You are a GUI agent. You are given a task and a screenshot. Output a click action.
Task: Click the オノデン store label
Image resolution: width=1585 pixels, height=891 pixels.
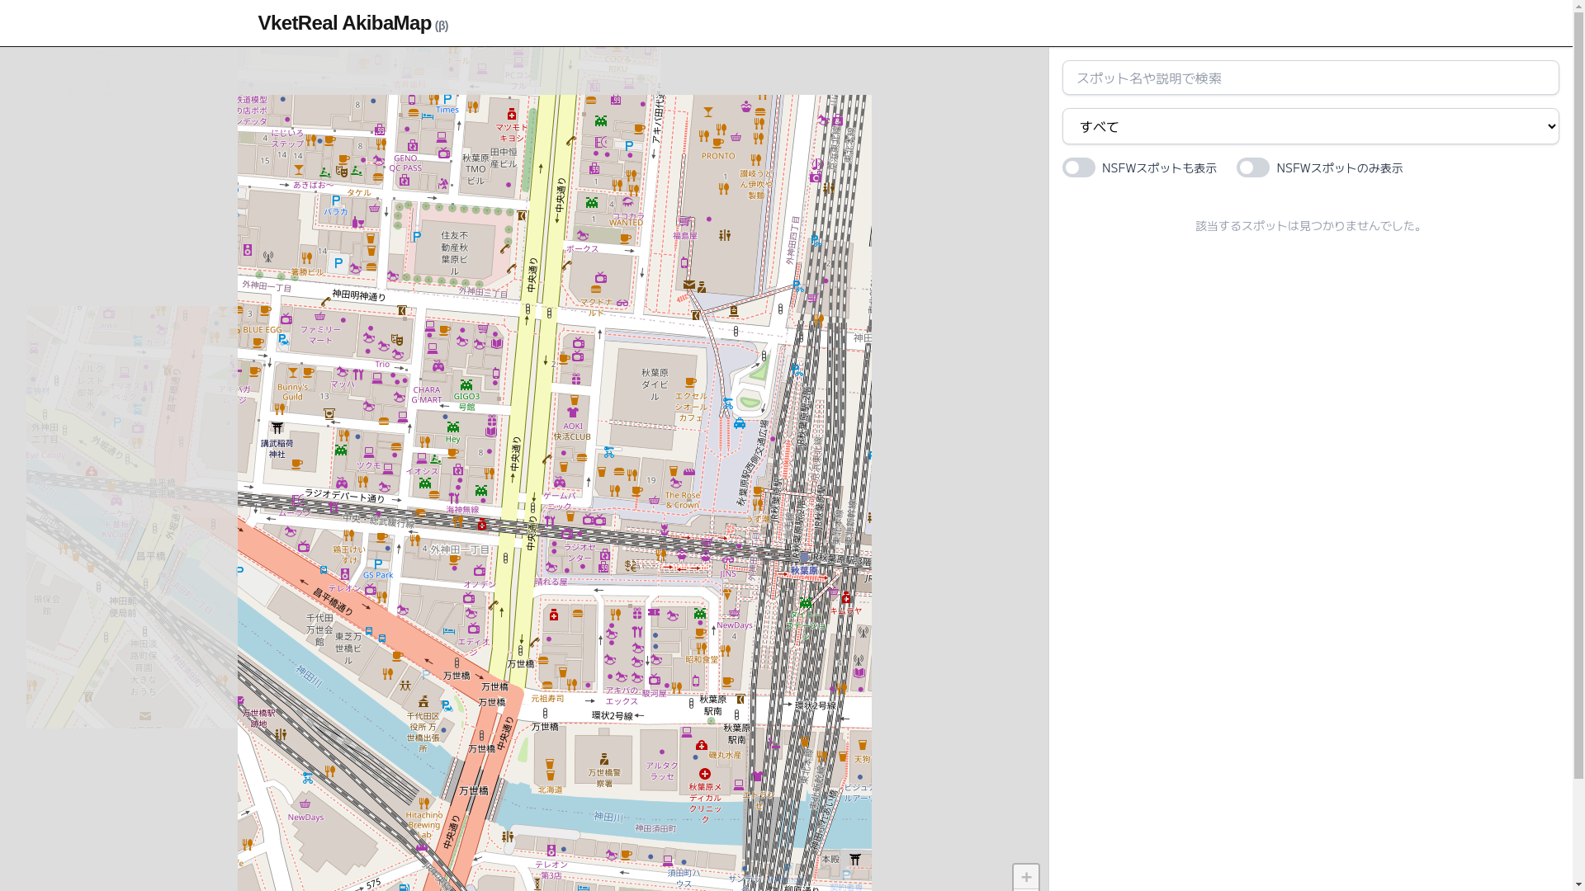(480, 585)
